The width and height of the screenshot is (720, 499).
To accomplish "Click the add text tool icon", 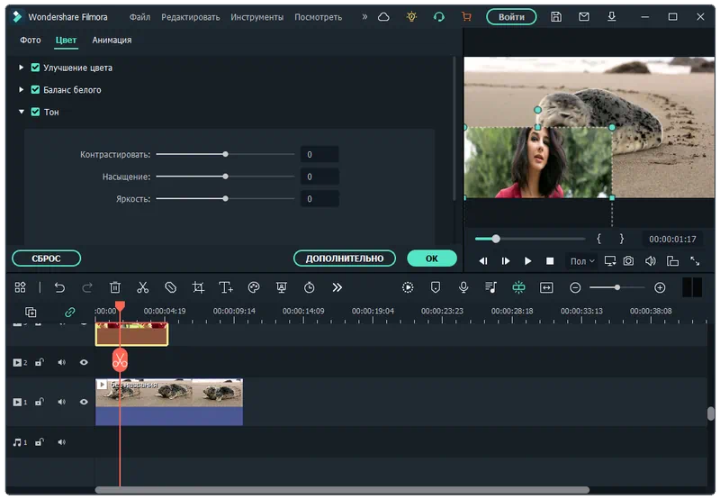I will [x=226, y=287].
